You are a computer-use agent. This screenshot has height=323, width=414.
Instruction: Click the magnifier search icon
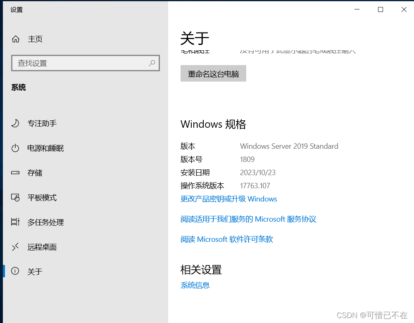(x=152, y=63)
